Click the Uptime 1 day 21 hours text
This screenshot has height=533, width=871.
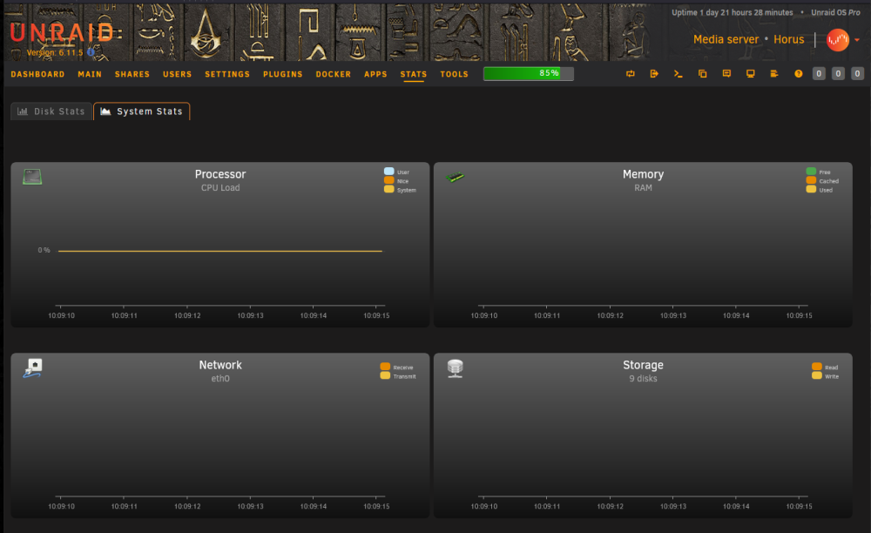[733, 12]
